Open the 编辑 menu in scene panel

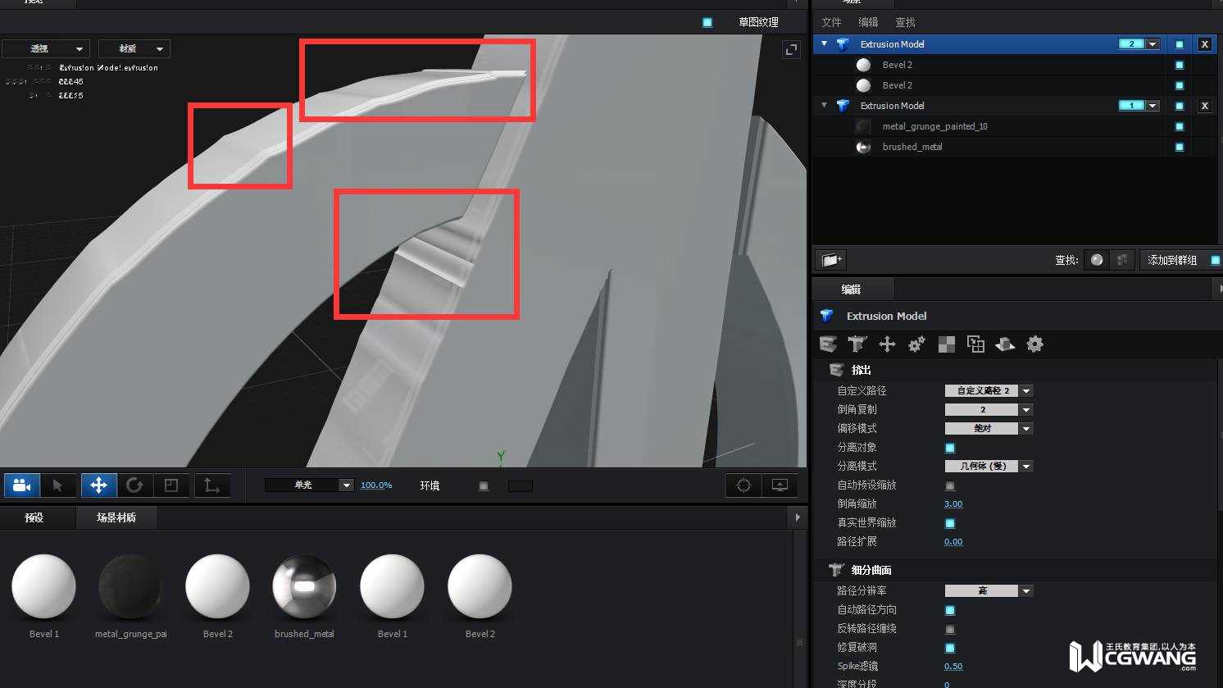pos(868,22)
